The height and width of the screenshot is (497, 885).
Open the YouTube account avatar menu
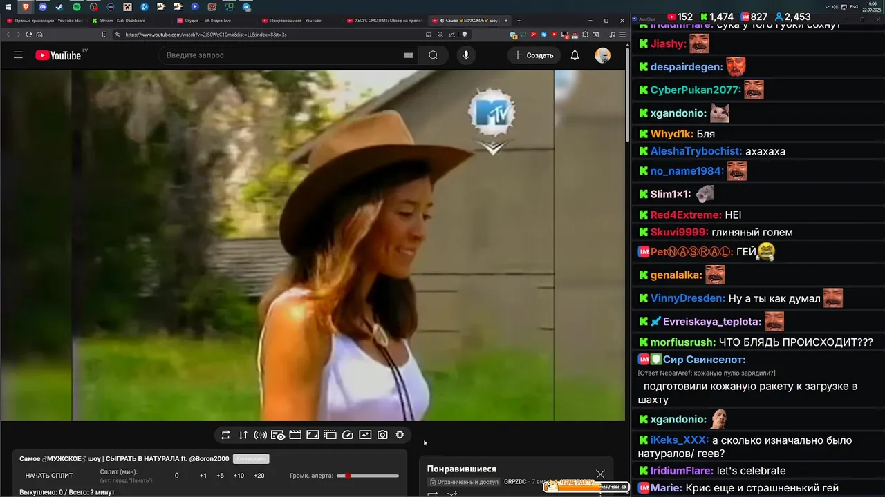tap(603, 55)
